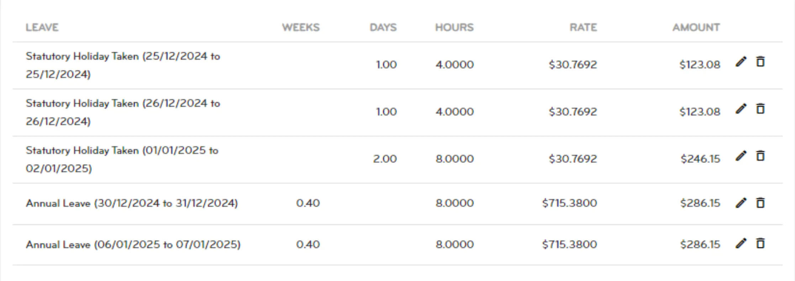Delete Annual Leave 30/12/2024 entry

point(760,202)
